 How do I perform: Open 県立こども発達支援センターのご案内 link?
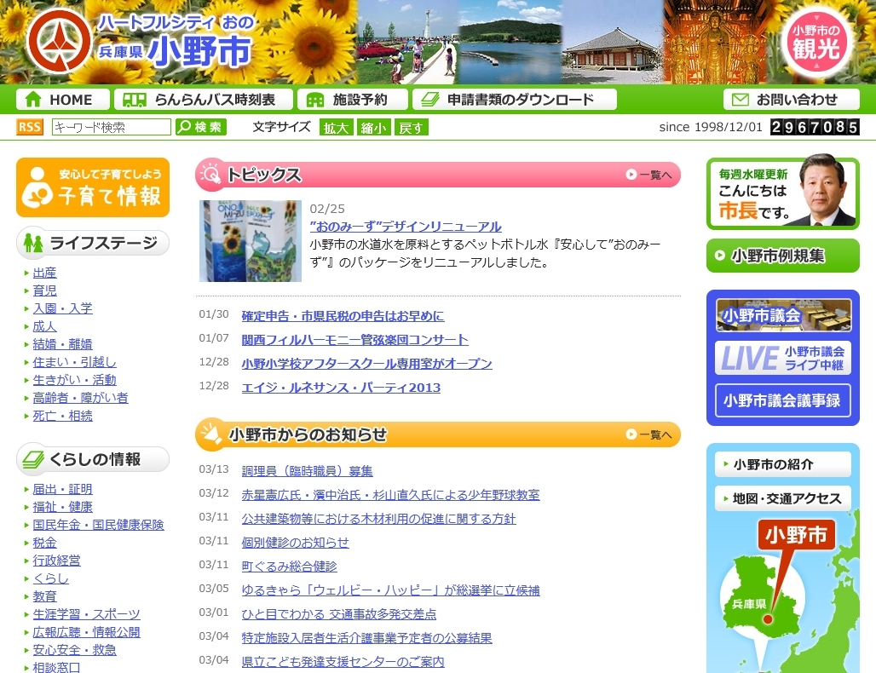click(x=343, y=662)
